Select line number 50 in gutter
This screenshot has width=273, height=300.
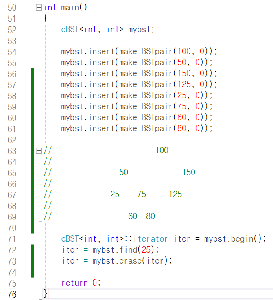click(x=12, y=8)
